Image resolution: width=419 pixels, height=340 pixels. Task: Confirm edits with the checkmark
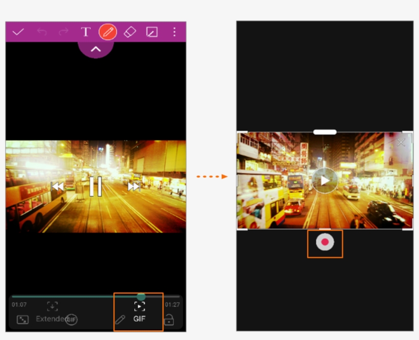pos(18,32)
